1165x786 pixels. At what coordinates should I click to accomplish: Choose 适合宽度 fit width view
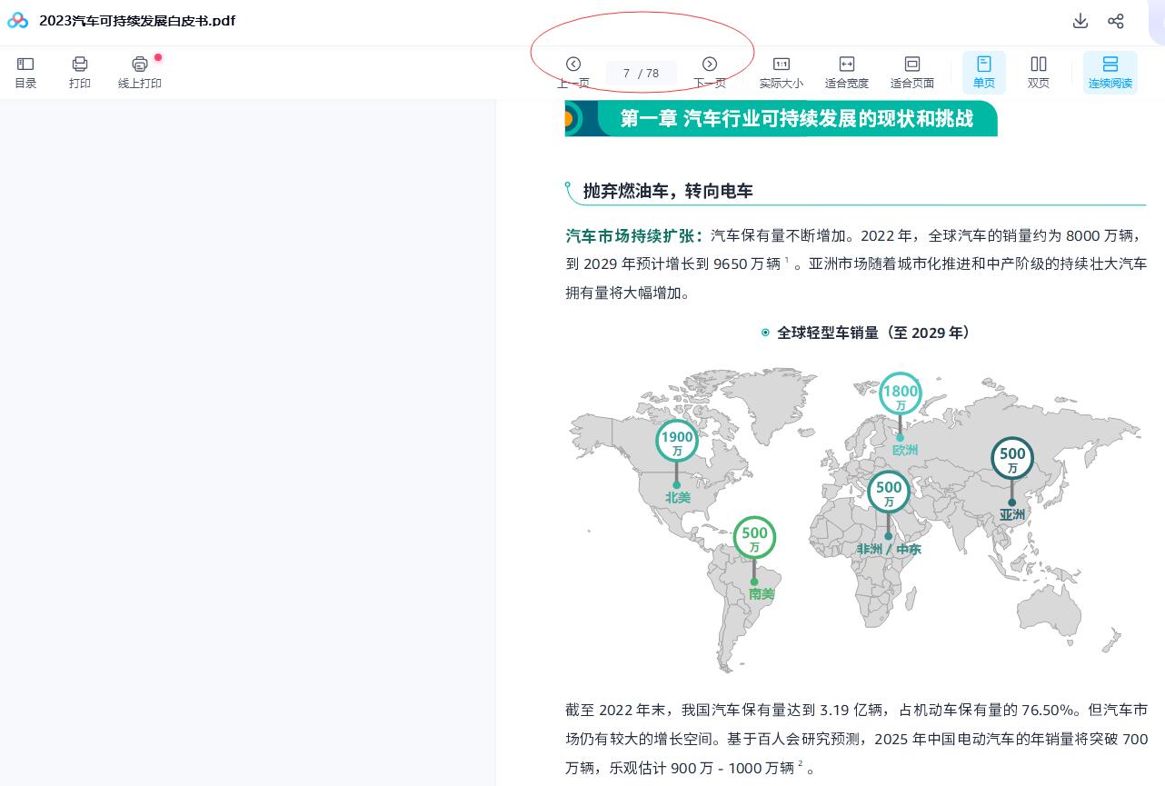(846, 72)
